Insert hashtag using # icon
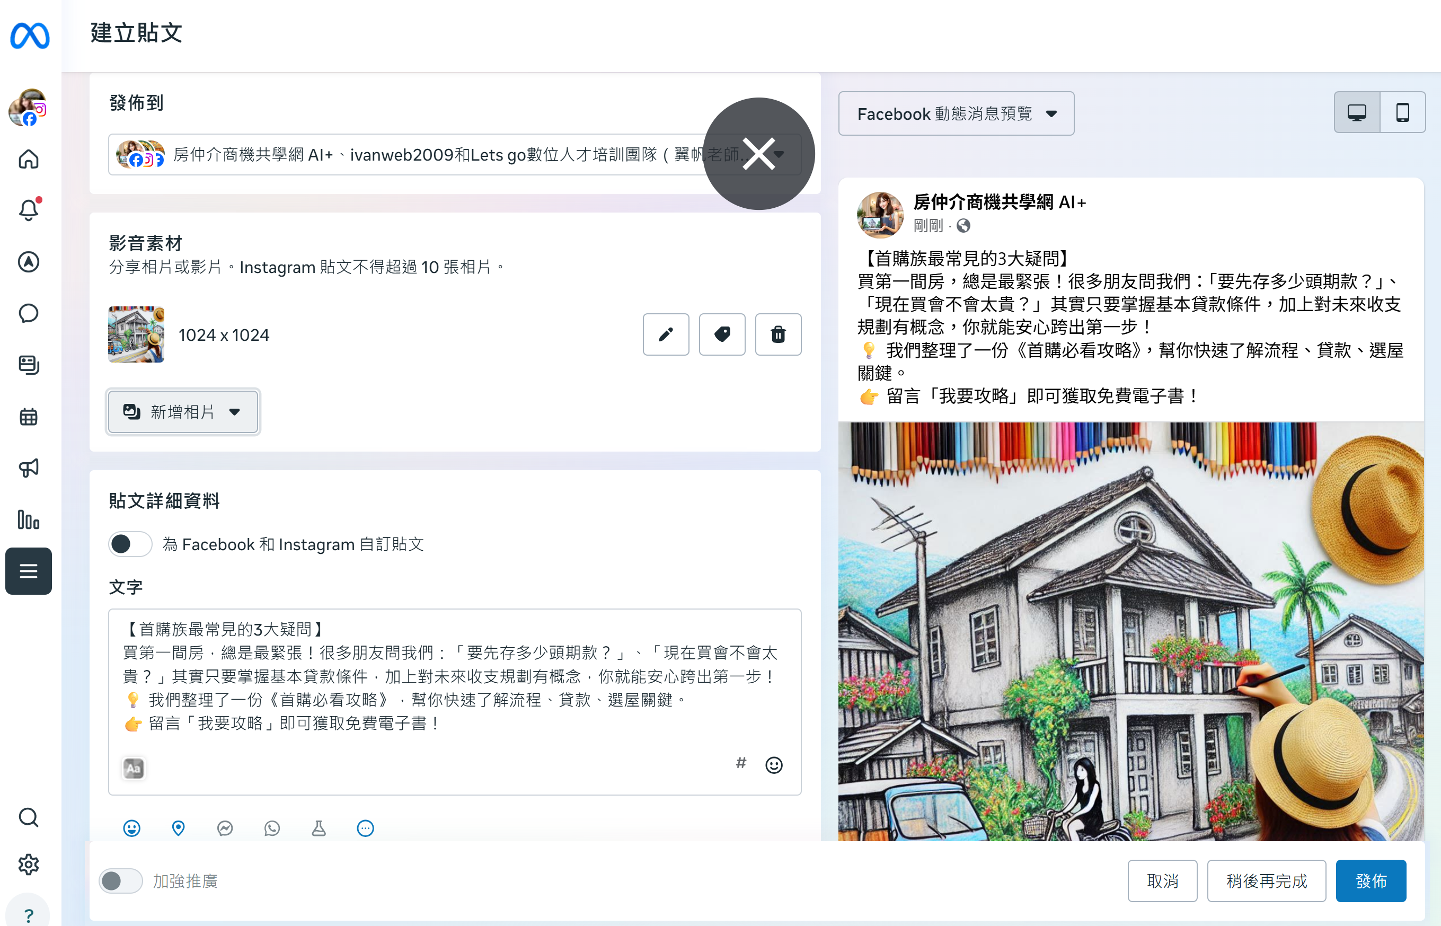1441x926 pixels. point(741,763)
